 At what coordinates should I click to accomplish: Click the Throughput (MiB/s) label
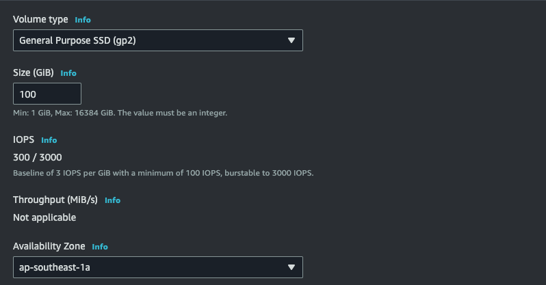click(x=55, y=200)
